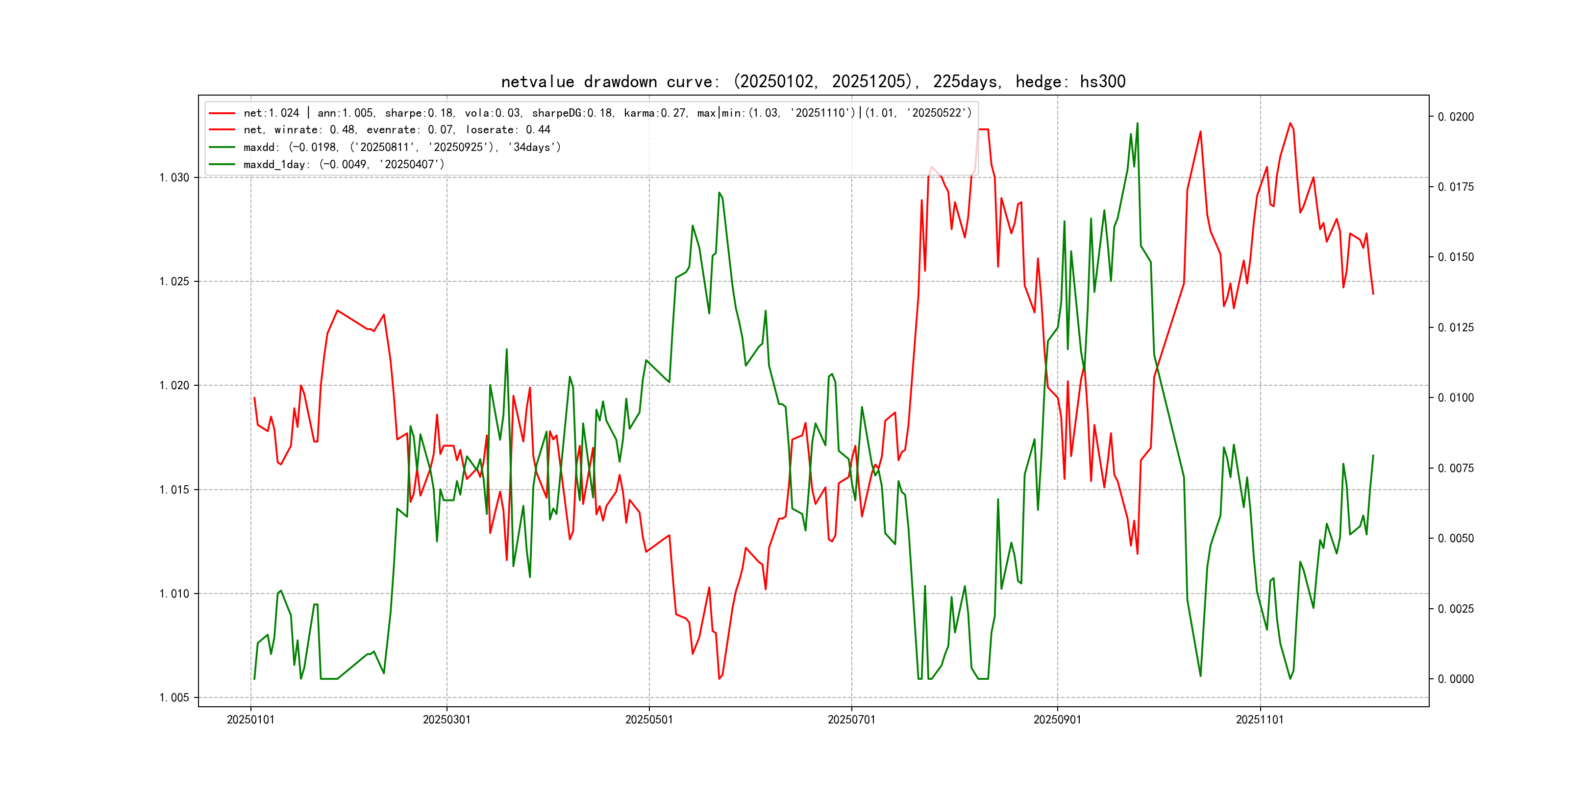Click the 20250301 x-axis date label
Image resolution: width=1588 pixels, height=794 pixels.
click(x=447, y=720)
